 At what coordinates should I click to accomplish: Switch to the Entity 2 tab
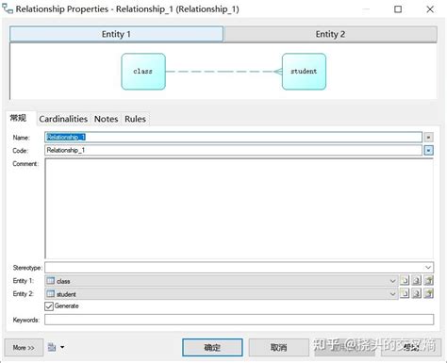pos(330,34)
